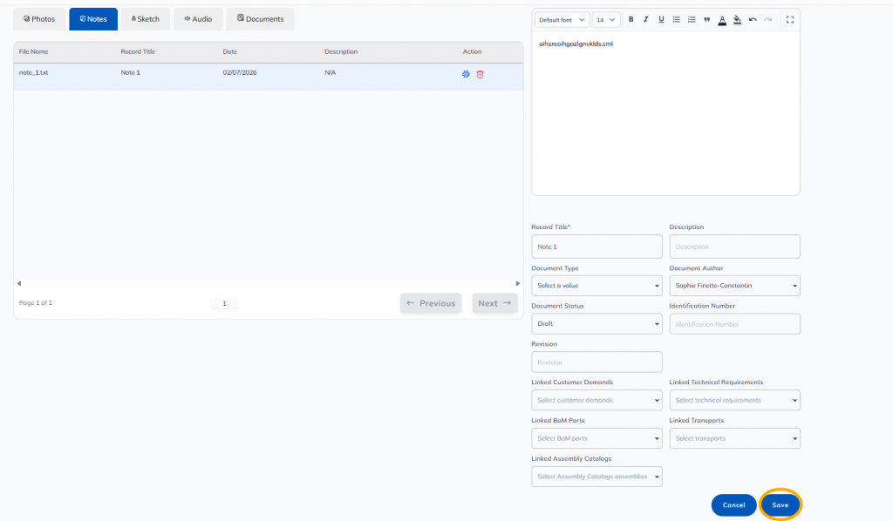Screen dimensions: 893x521
Task: Select the note_1.txt file name cell
Action: pos(34,73)
